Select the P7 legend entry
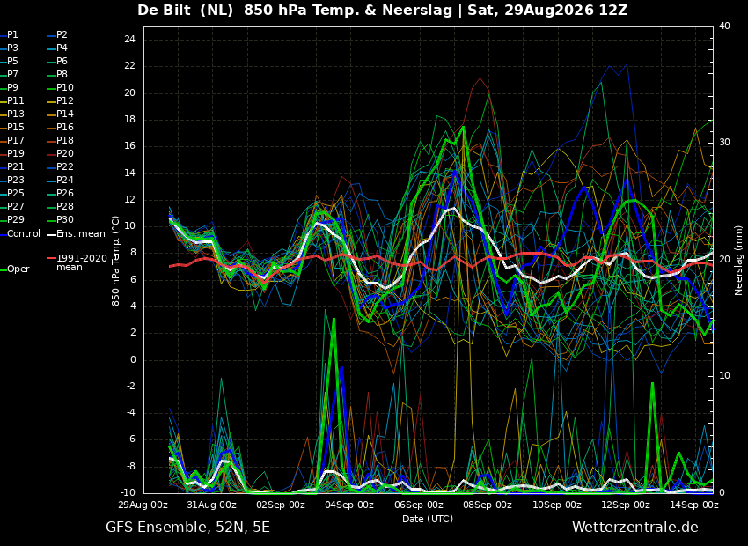This screenshot has height=546, width=748. click(10, 75)
